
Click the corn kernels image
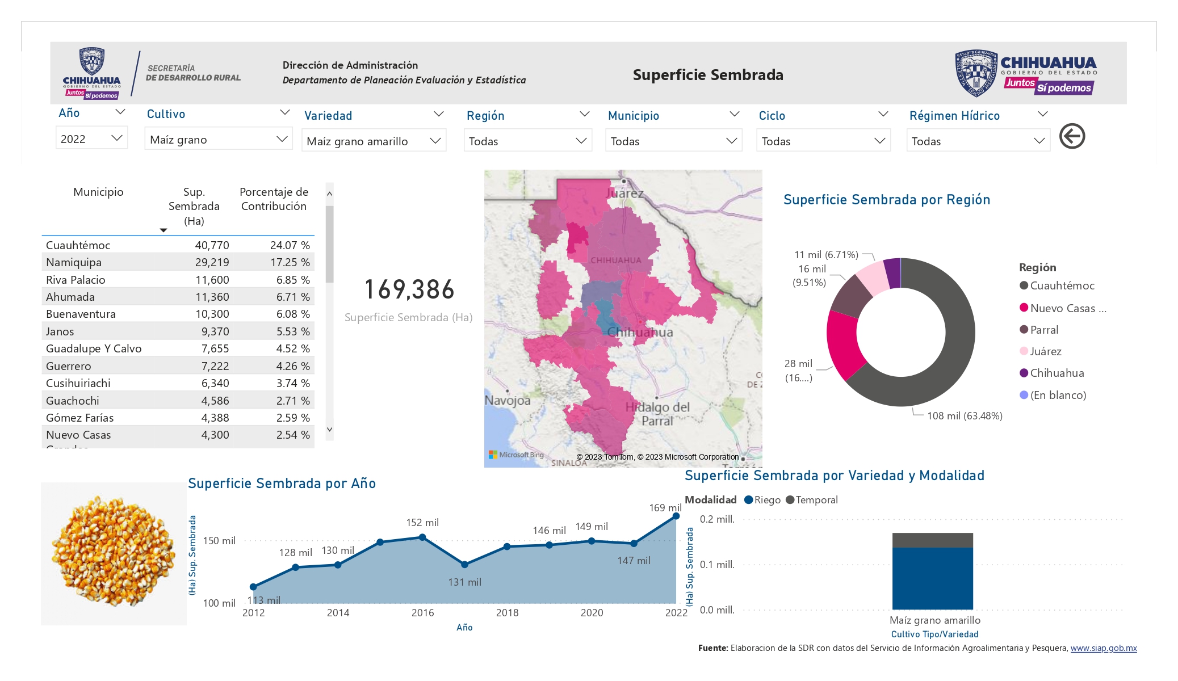click(114, 553)
